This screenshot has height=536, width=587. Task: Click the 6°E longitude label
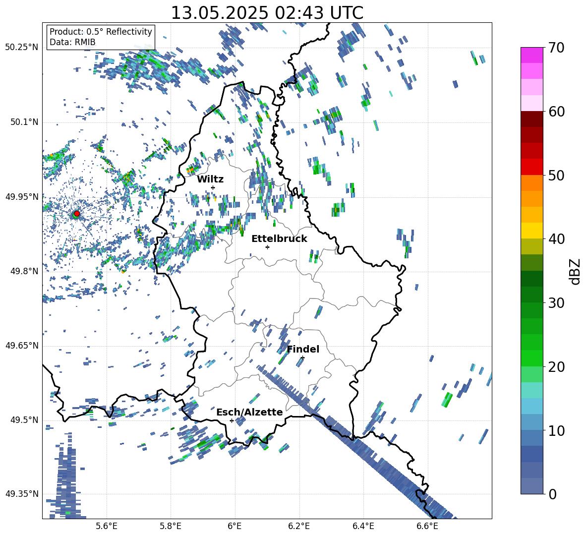pos(235,526)
